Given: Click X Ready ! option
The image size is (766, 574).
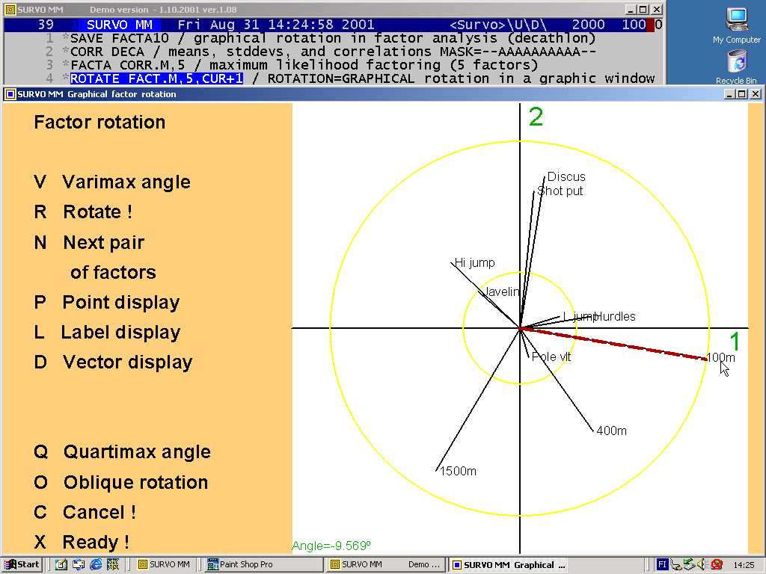Looking at the screenshot, I should pos(81,542).
